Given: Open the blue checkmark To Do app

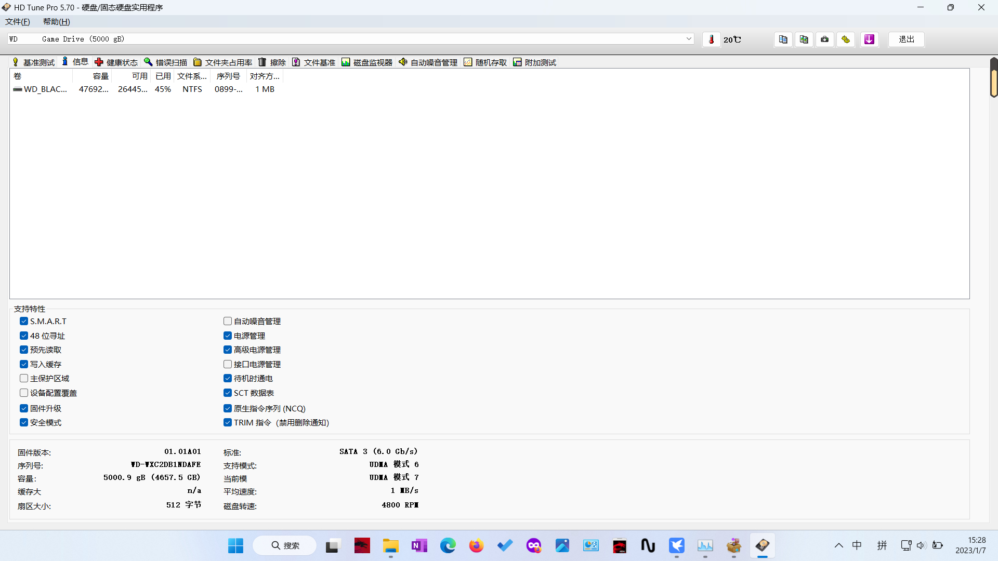Looking at the screenshot, I should coord(505,546).
